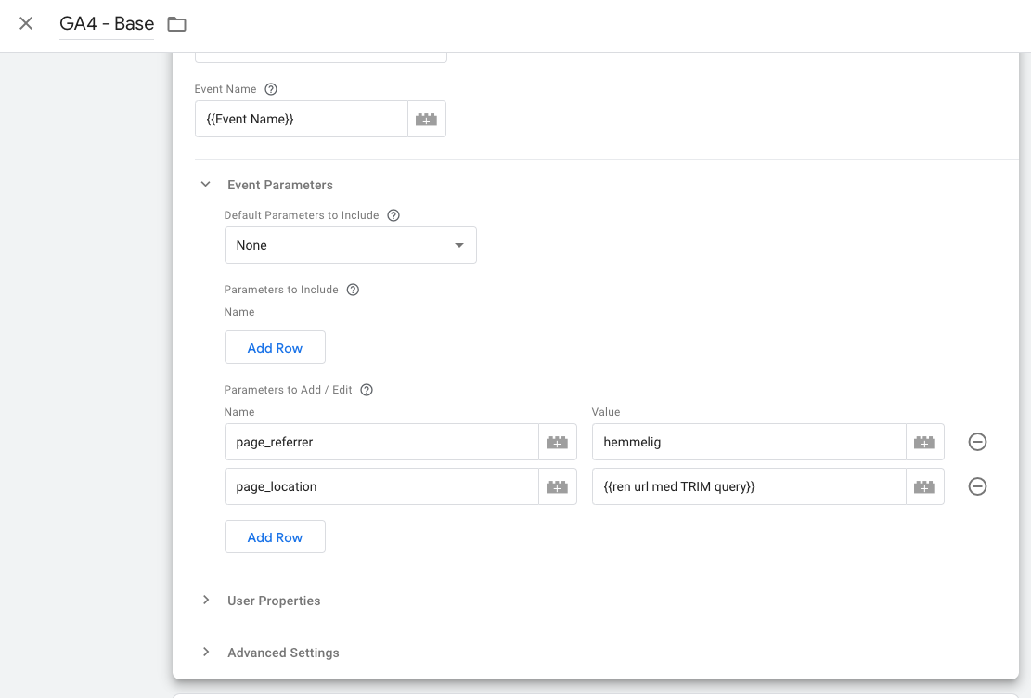Click the Event Parameters heading text
Screen dimensions: 1031x698
tap(280, 185)
